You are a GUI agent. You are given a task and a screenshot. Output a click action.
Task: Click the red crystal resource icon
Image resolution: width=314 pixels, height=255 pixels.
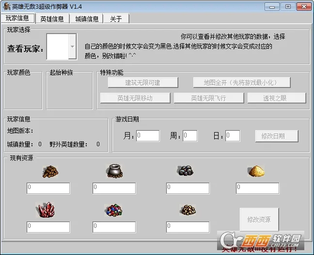[x=48, y=210]
